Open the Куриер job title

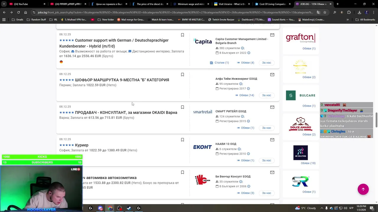point(82,145)
